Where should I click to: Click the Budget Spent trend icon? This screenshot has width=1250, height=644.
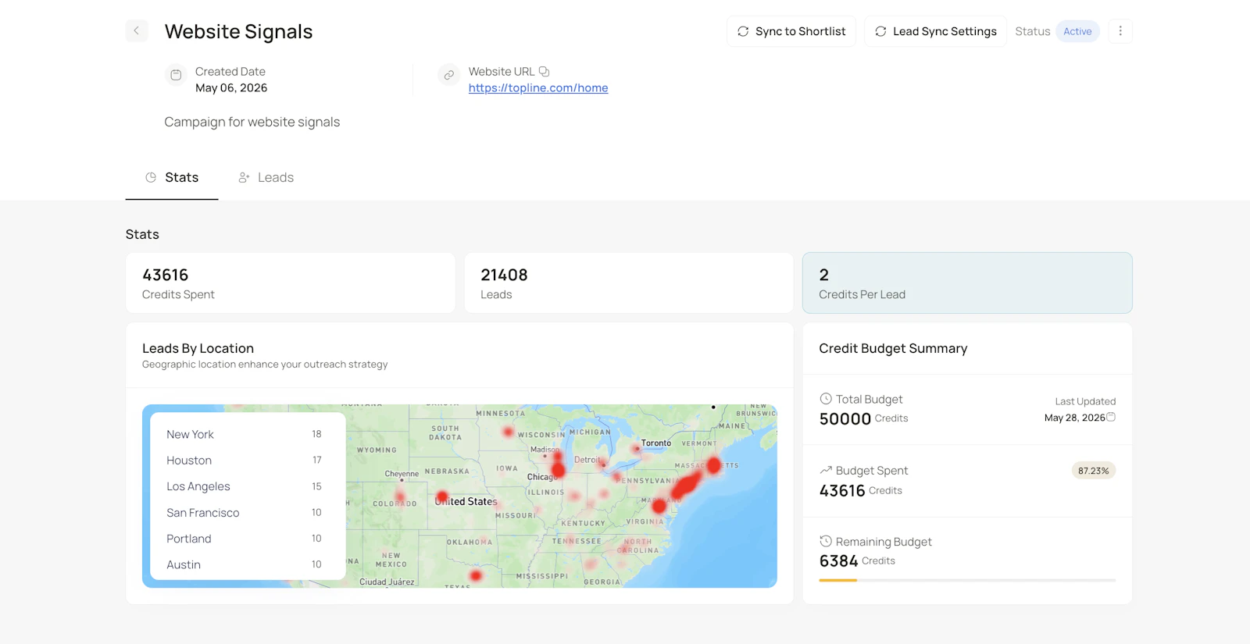pos(826,471)
